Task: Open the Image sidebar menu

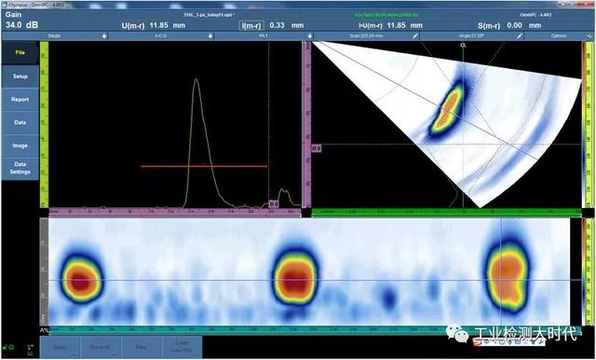Action: (20, 145)
